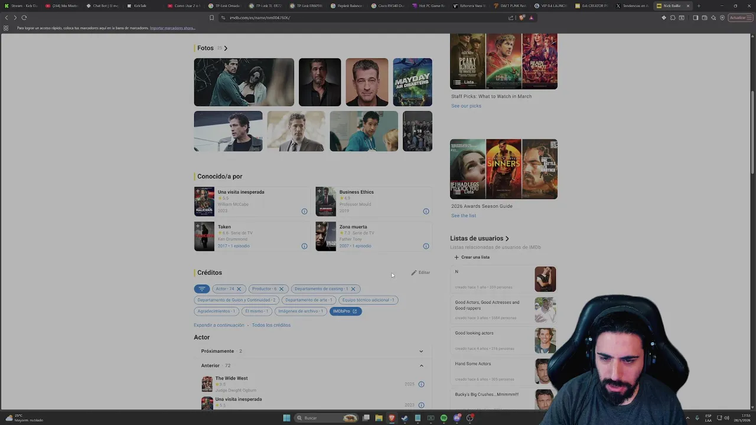Viewport: 756px width, 425px height.
Task: Click the Brave shields lion icon
Action: pos(522,18)
